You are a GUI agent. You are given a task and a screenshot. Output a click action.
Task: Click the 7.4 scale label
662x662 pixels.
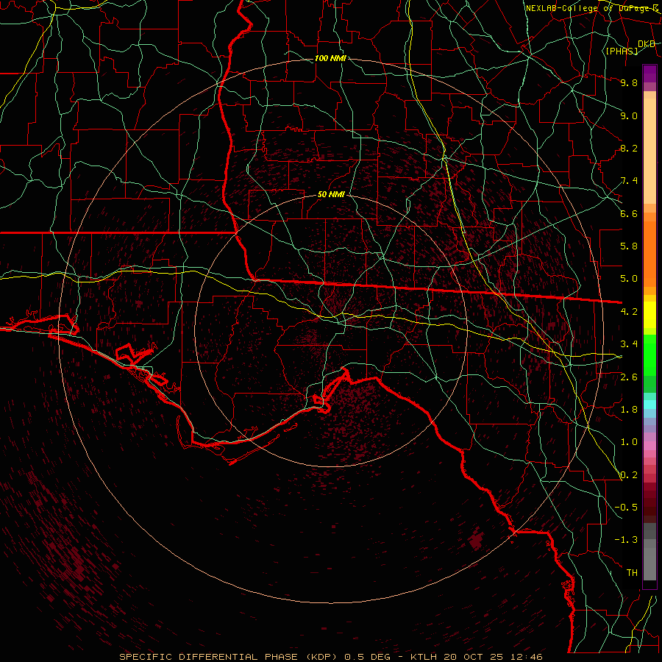coord(629,181)
